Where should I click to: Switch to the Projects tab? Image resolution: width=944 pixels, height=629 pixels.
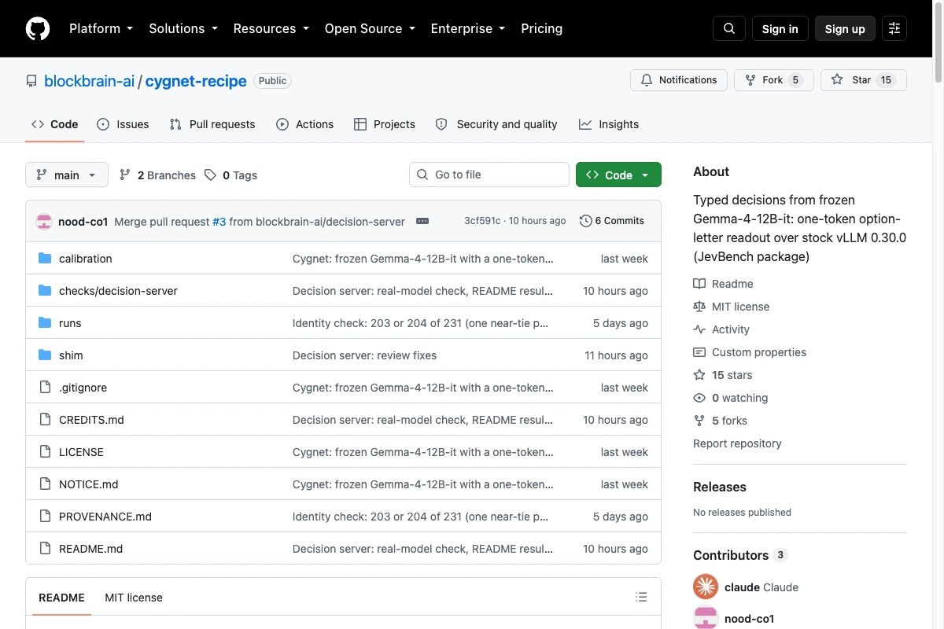click(x=385, y=124)
